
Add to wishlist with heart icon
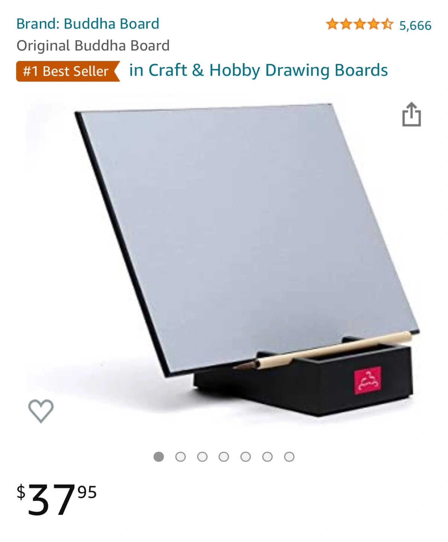tap(41, 411)
